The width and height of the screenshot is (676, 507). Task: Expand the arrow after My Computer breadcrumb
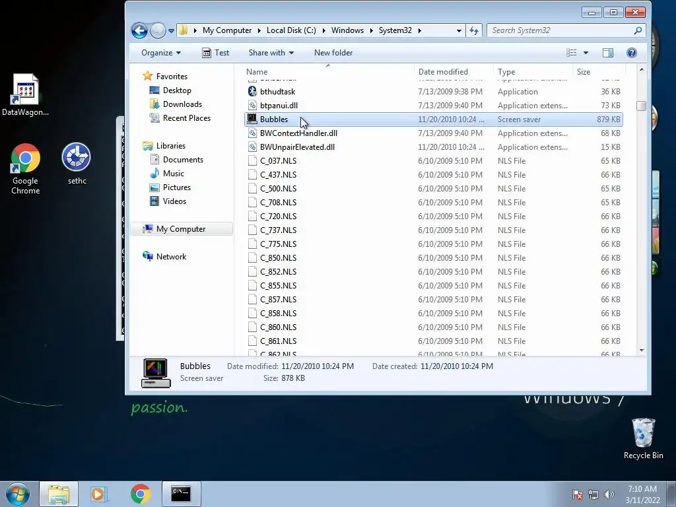[x=259, y=30]
